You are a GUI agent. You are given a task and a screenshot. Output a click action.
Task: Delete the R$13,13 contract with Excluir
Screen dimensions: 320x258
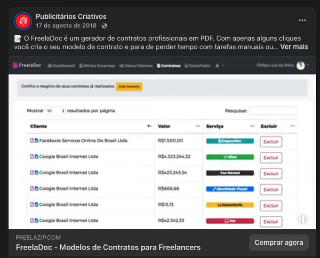click(271, 206)
